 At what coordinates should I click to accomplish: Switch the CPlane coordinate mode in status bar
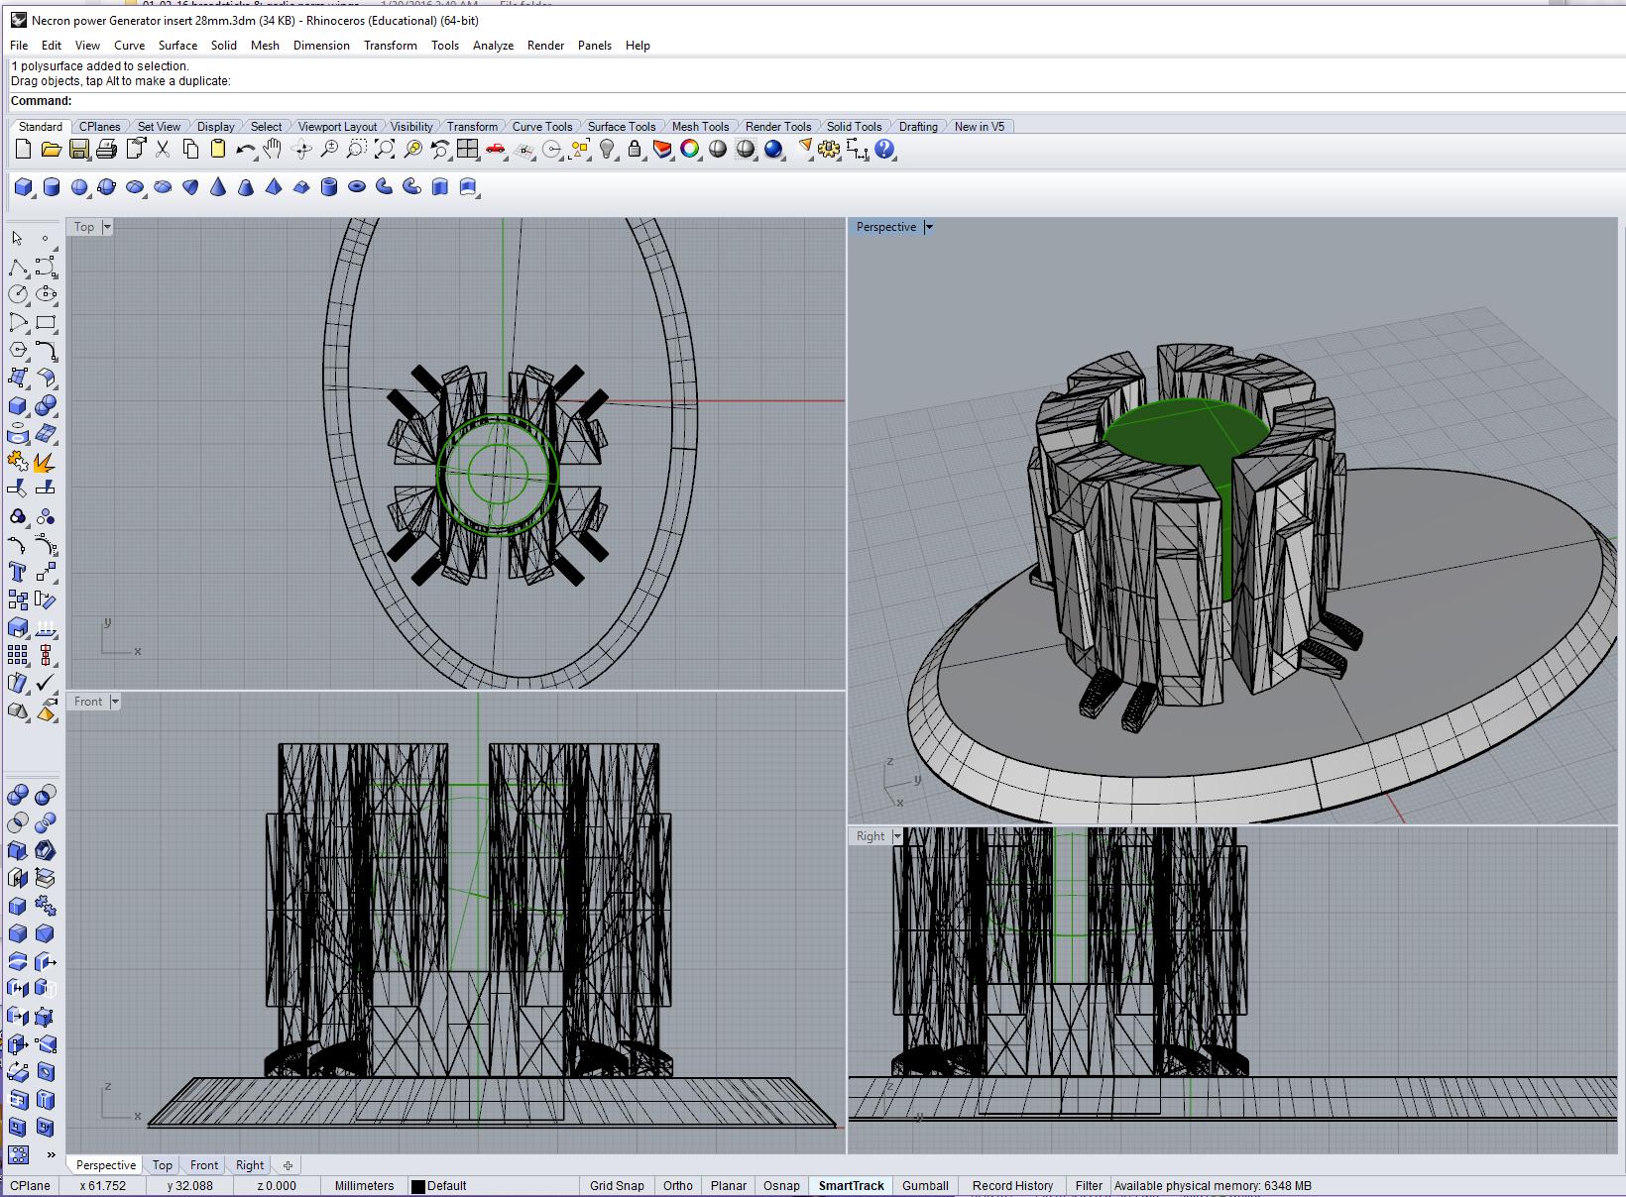pyautogui.click(x=31, y=1186)
